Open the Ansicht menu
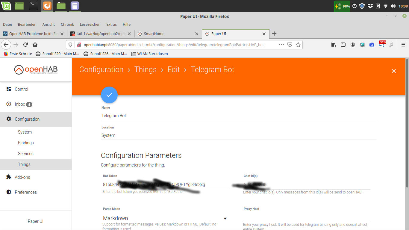Image resolution: width=409 pixels, height=230 pixels. tap(49, 24)
